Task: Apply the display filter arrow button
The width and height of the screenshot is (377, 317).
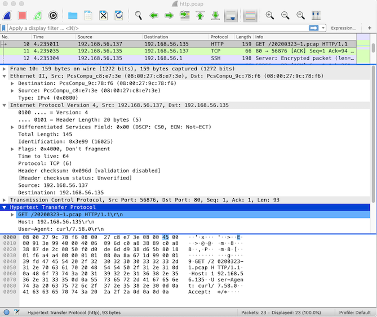Action: tap(313, 28)
